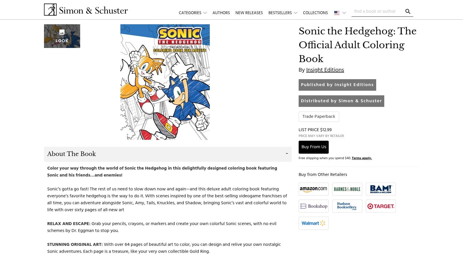The width and height of the screenshot is (463, 260).
Task: Click the search magnifier icon
Action: click(408, 11)
